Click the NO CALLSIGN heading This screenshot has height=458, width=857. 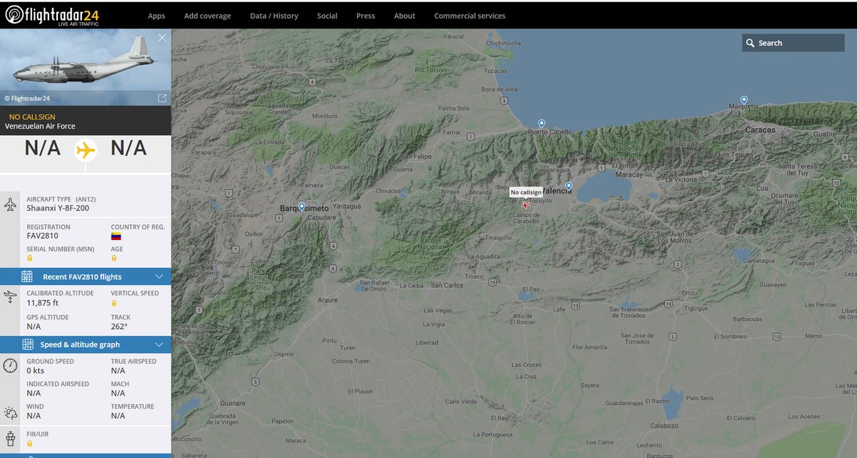(32, 116)
